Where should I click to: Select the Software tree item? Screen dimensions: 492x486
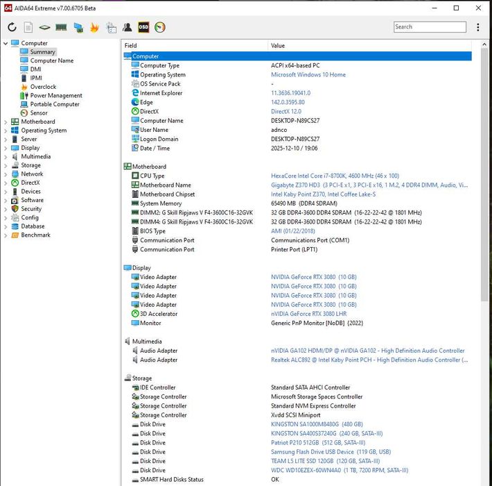[x=33, y=200]
